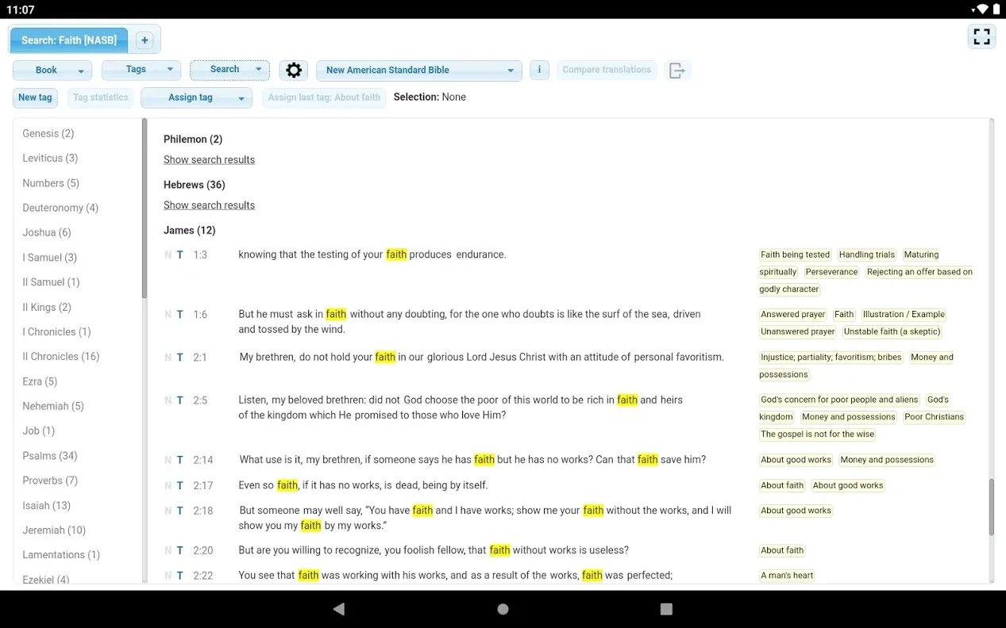This screenshot has width=1006, height=628.
Task: Click the Tag statistics button
Action: (x=100, y=98)
